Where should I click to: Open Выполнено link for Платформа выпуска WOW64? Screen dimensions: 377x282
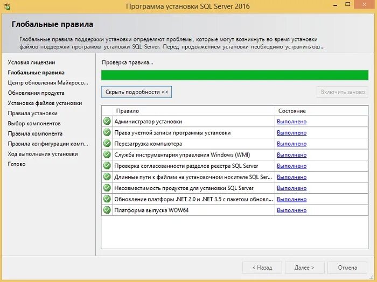tap(292, 210)
